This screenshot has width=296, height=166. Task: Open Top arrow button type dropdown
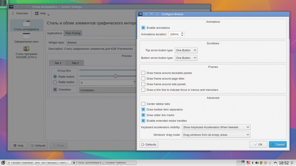pos(186,50)
